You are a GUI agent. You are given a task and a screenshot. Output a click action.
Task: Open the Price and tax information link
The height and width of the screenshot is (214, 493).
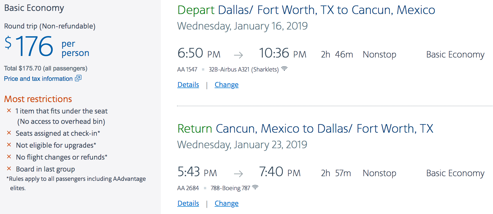click(38, 79)
